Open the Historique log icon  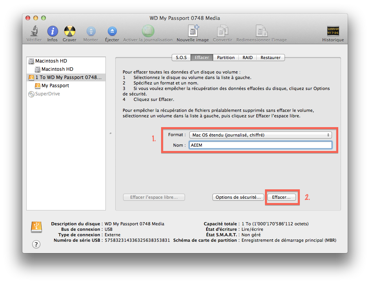[x=333, y=32]
